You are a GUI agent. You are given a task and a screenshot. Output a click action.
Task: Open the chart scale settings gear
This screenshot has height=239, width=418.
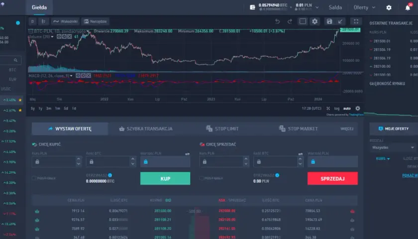358,109
